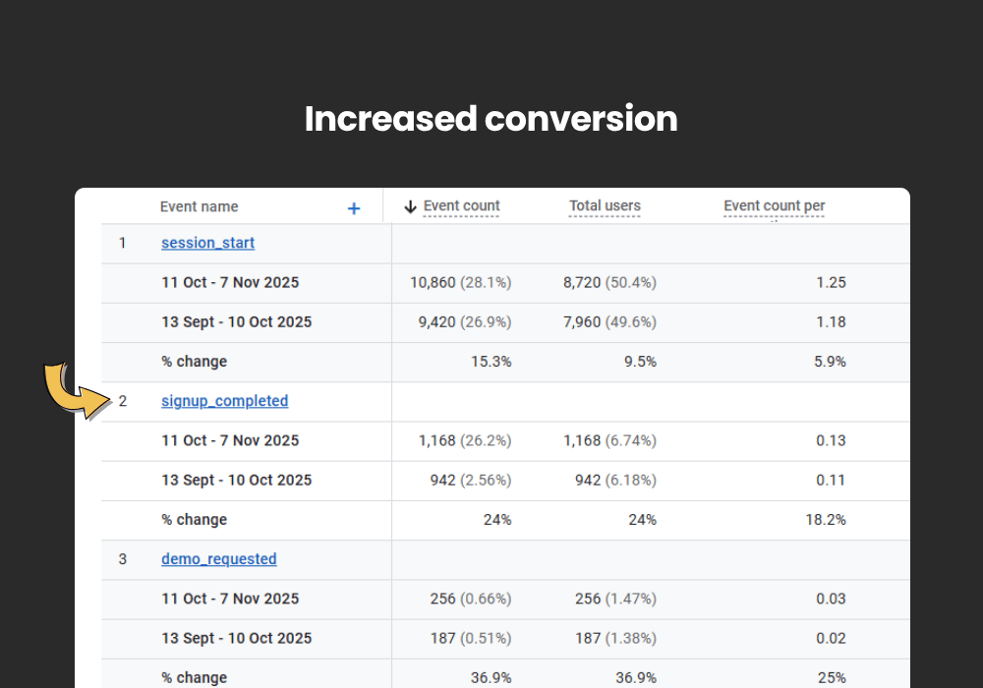The image size is (983, 688).
Task: Select the Total users column header
Action: click(605, 206)
